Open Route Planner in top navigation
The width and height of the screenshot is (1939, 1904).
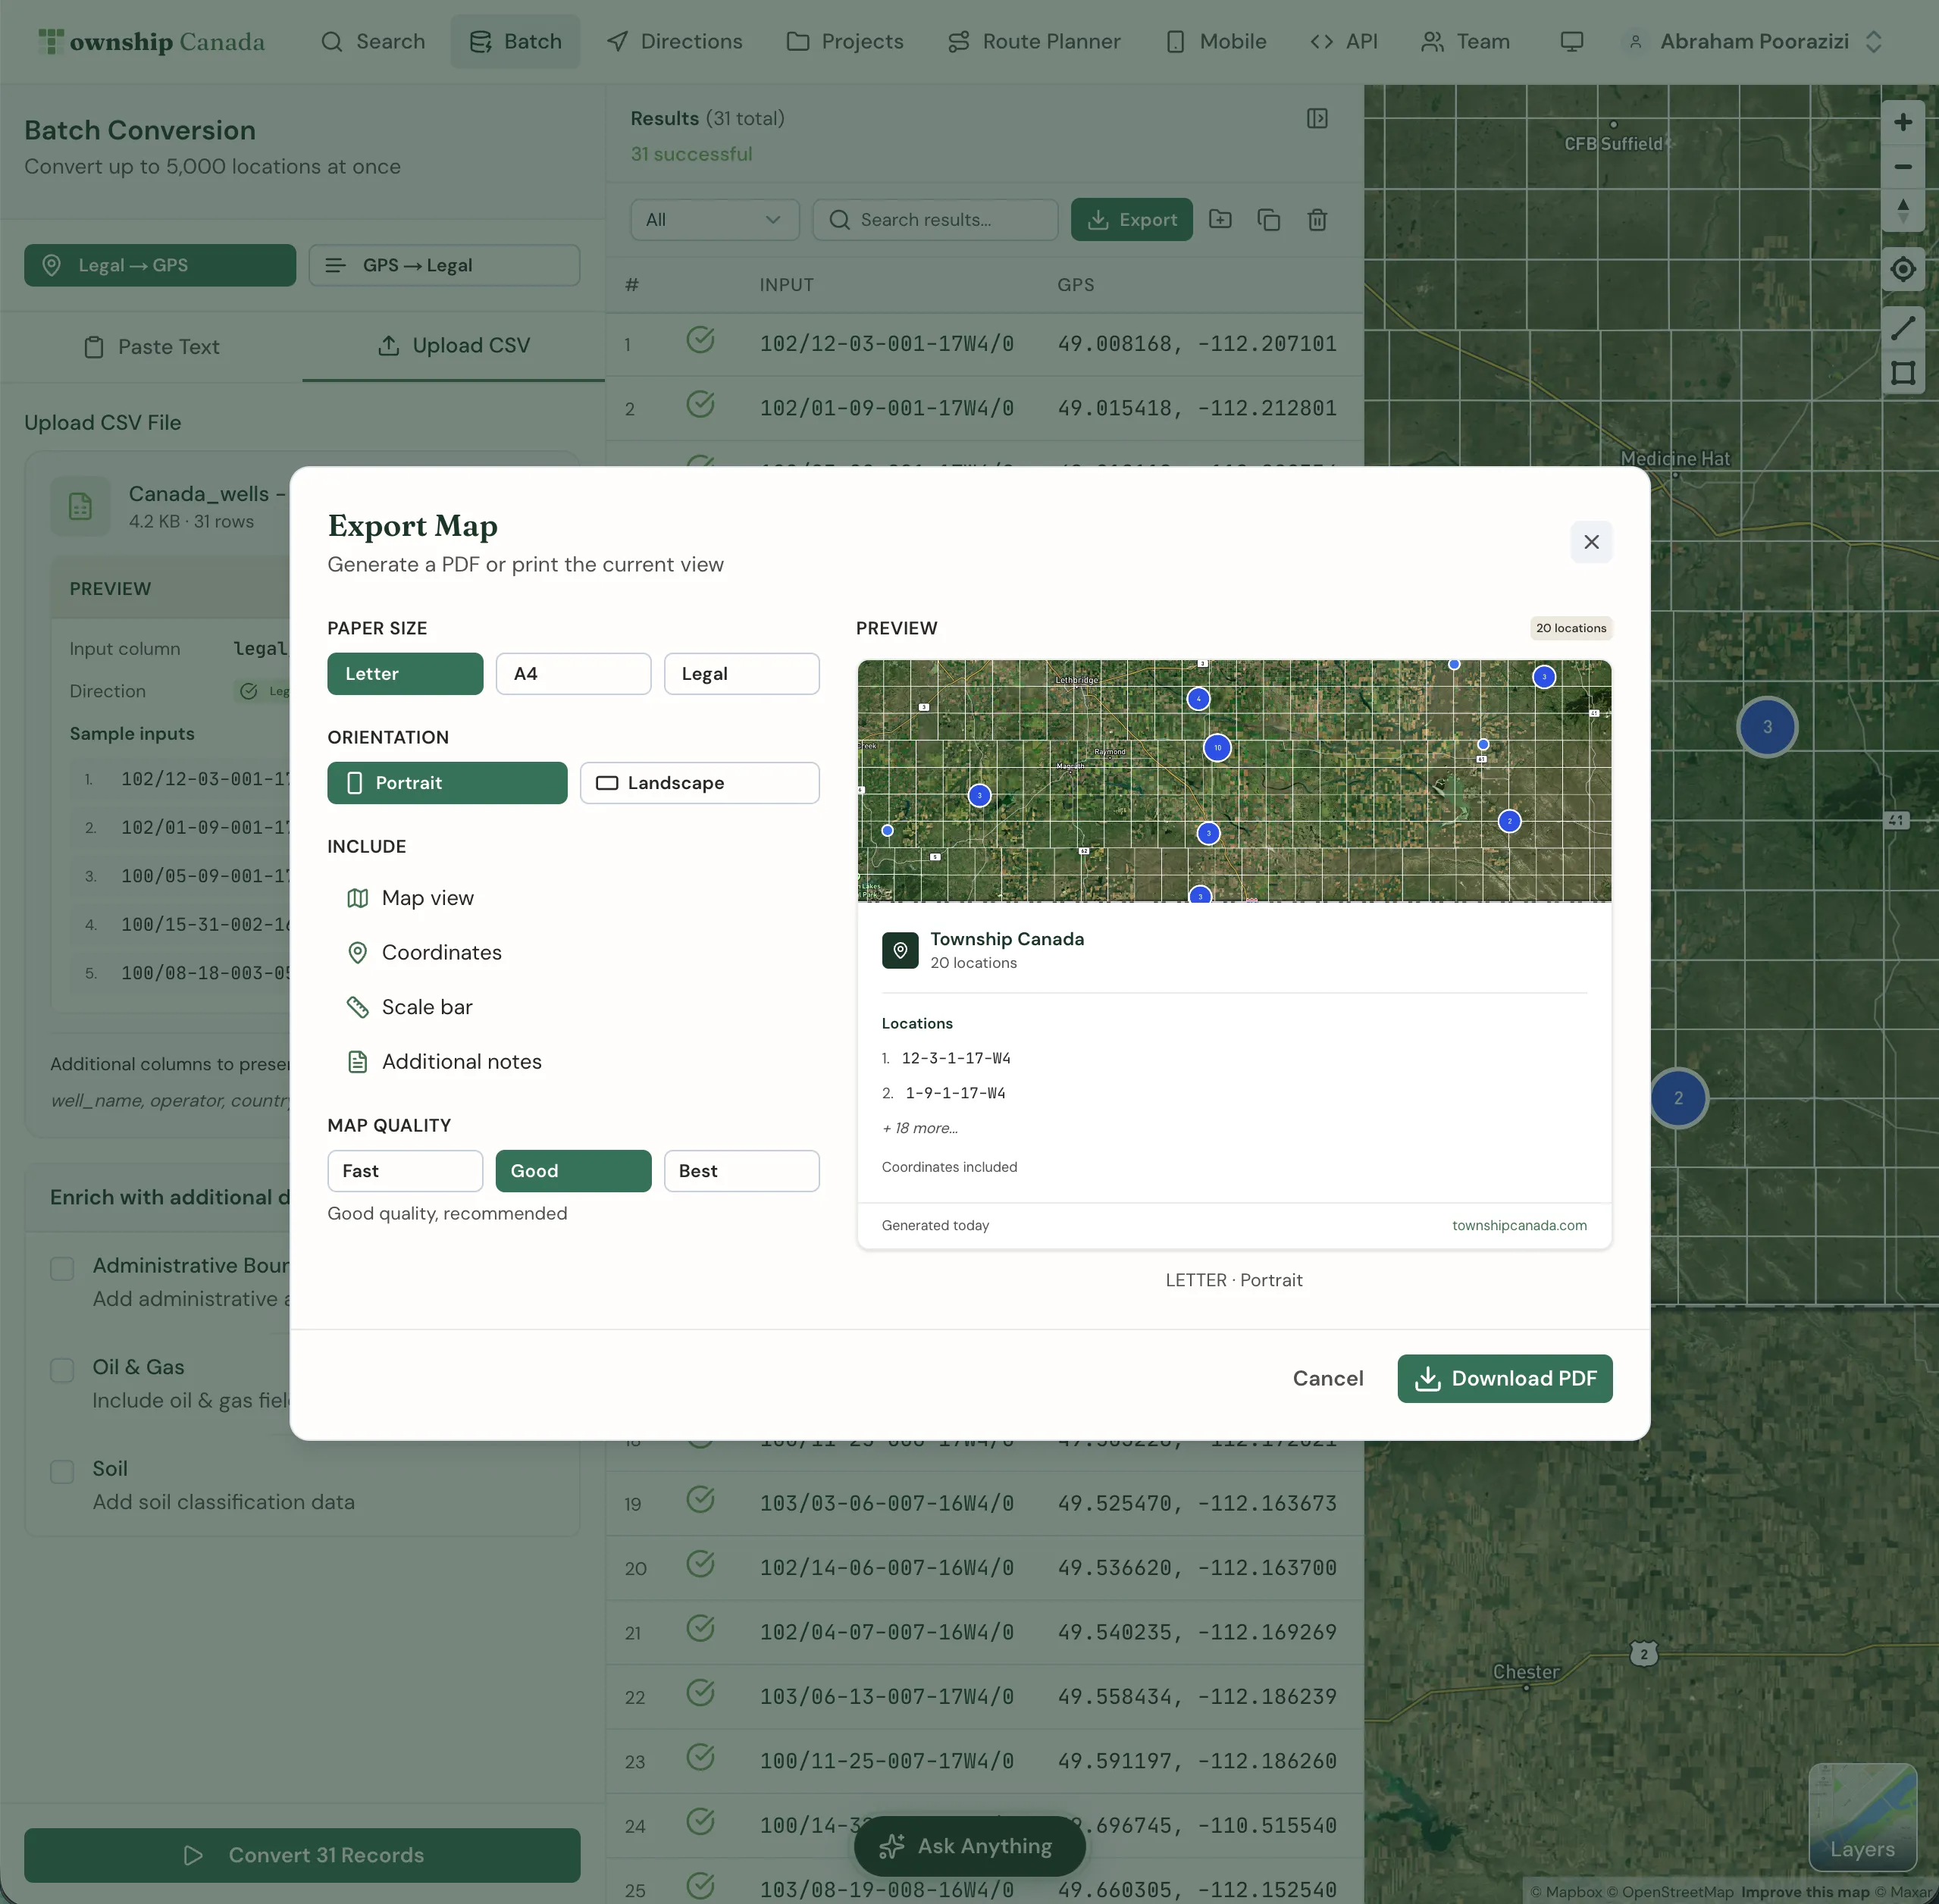(1034, 42)
